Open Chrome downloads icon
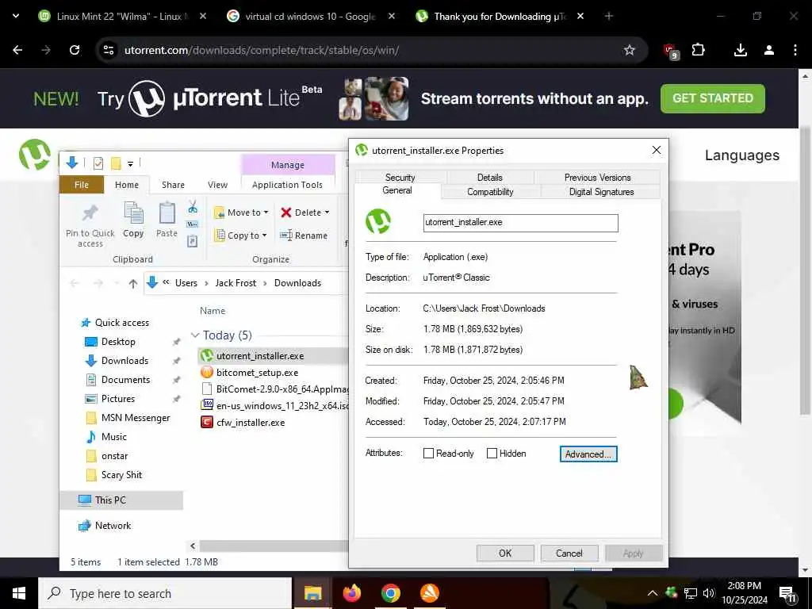This screenshot has height=609, width=812. (741, 50)
